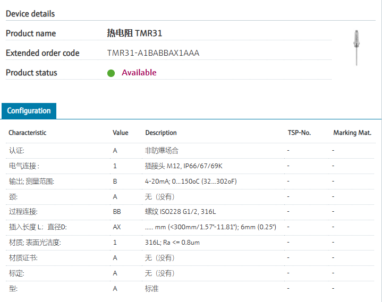Click the 316L; Ra <= 0.8um description
The height and width of the screenshot is (302, 382).
[172, 243]
